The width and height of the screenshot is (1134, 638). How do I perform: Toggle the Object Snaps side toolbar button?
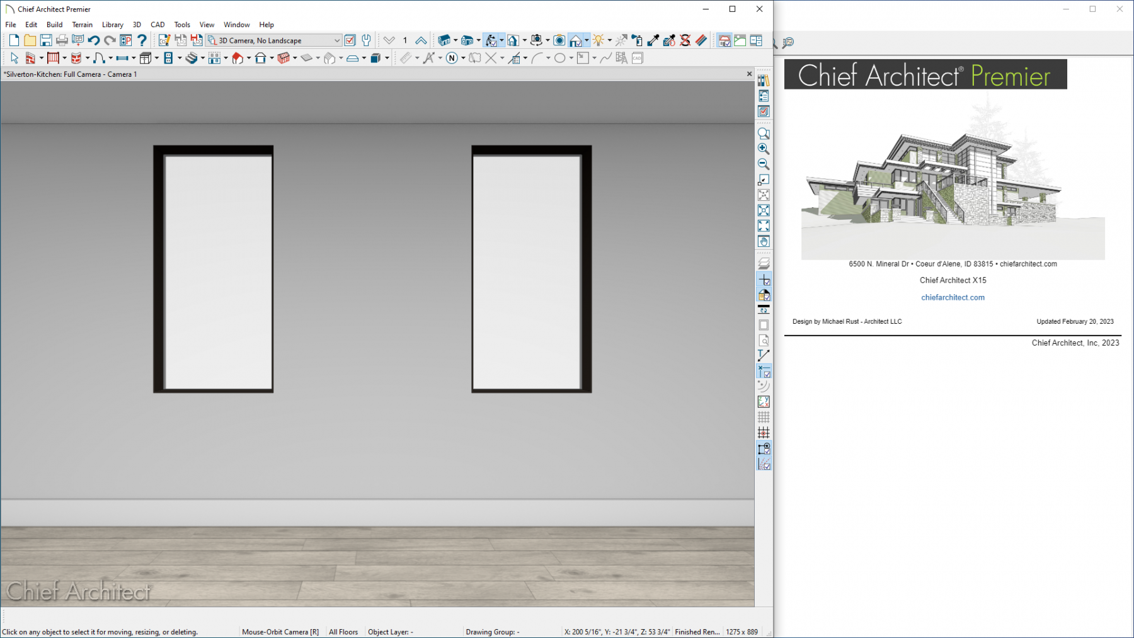764,448
